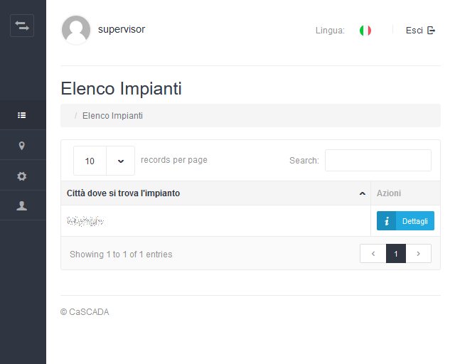This screenshot has width=455, height=364.
Task: Click the Esci logout link
Action: pos(420,30)
